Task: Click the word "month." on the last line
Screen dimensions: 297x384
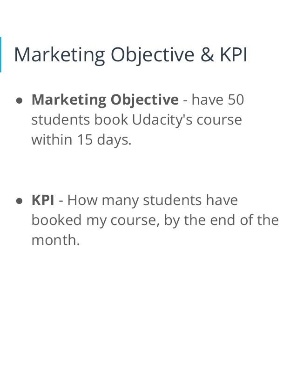Action: point(56,240)
